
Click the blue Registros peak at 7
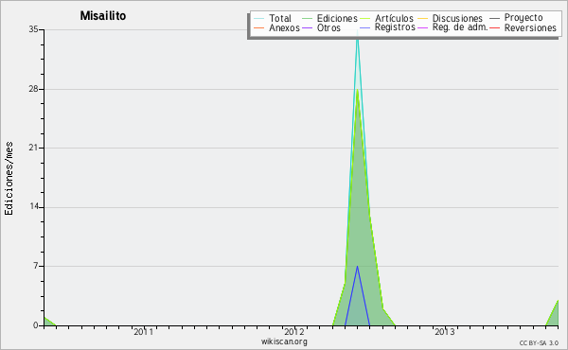(357, 267)
